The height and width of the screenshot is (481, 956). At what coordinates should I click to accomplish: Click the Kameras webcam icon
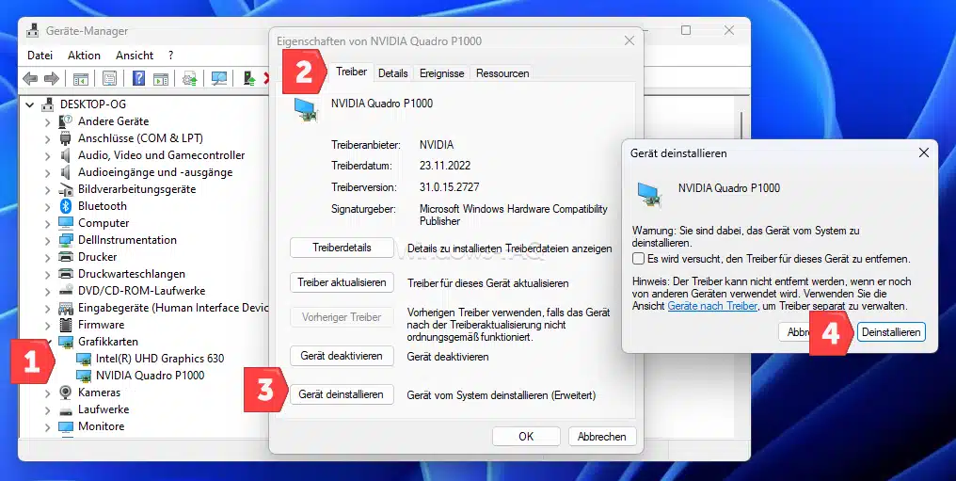(66, 393)
